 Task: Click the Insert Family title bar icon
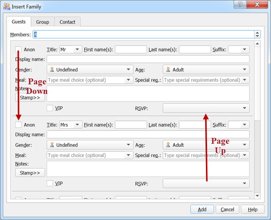7,7
